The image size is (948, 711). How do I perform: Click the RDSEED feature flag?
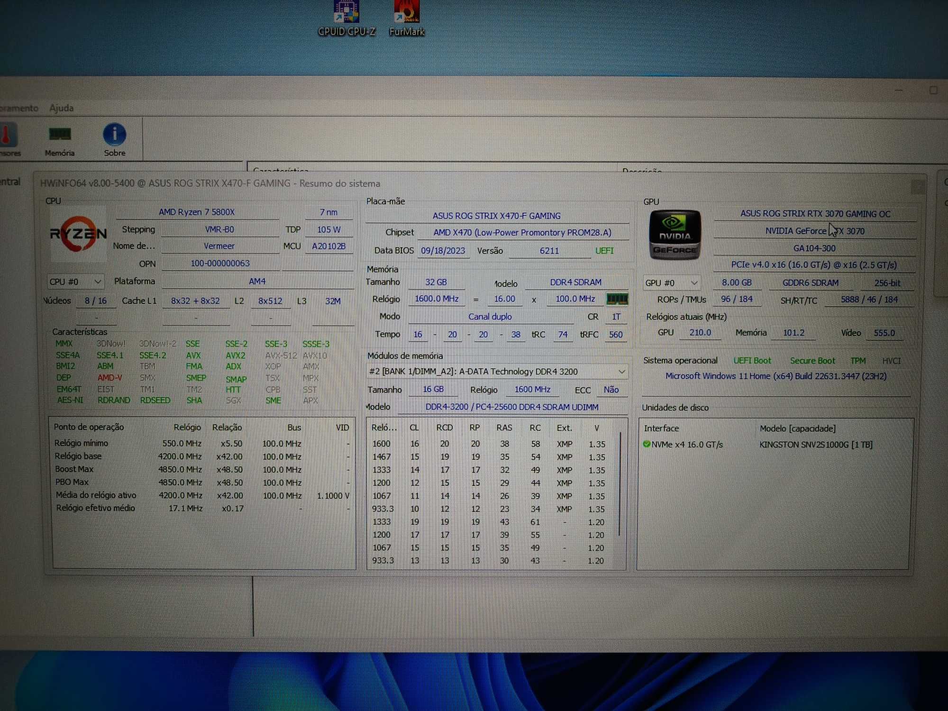tap(155, 401)
